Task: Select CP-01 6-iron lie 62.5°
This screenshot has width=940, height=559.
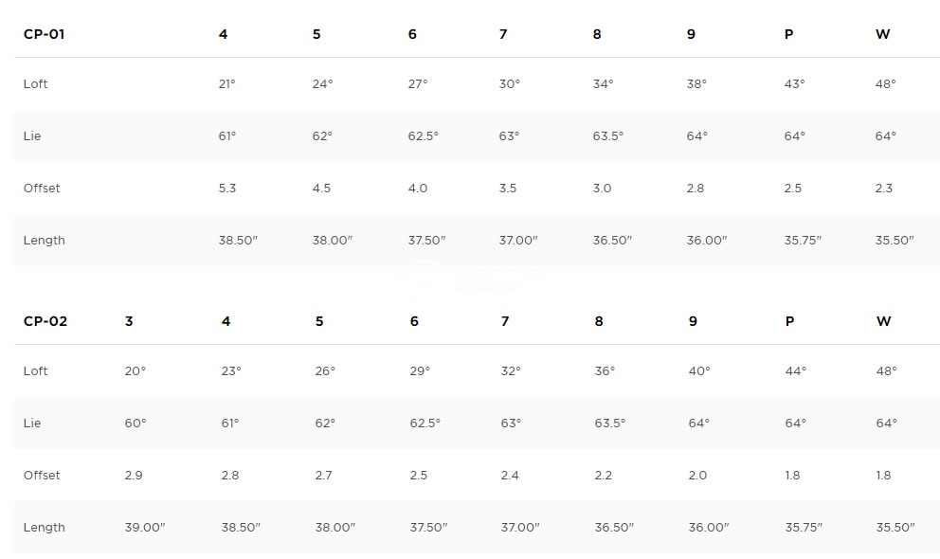Action: (x=423, y=136)
